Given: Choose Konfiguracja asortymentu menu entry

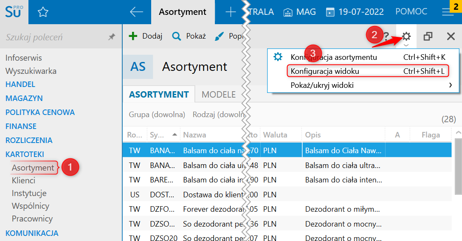Looking at the screenshot, I should [x=363, y=57].
